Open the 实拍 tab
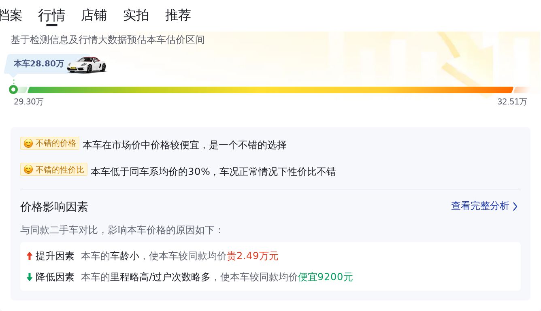The height and width of the screenshot is (311, 541). (136, 15)
